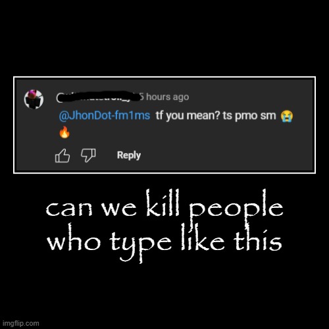Select the 'tf you mean?' text

coord(188,116)
